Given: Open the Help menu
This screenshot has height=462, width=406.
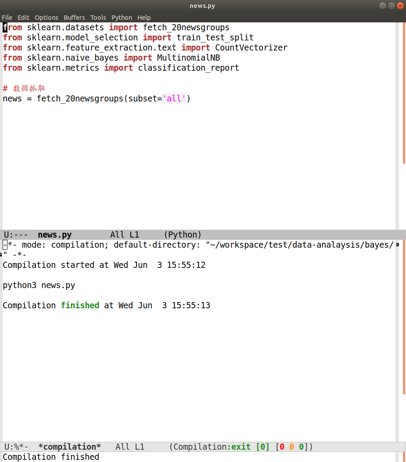Looking at the screenshot, I should [144, 18].
